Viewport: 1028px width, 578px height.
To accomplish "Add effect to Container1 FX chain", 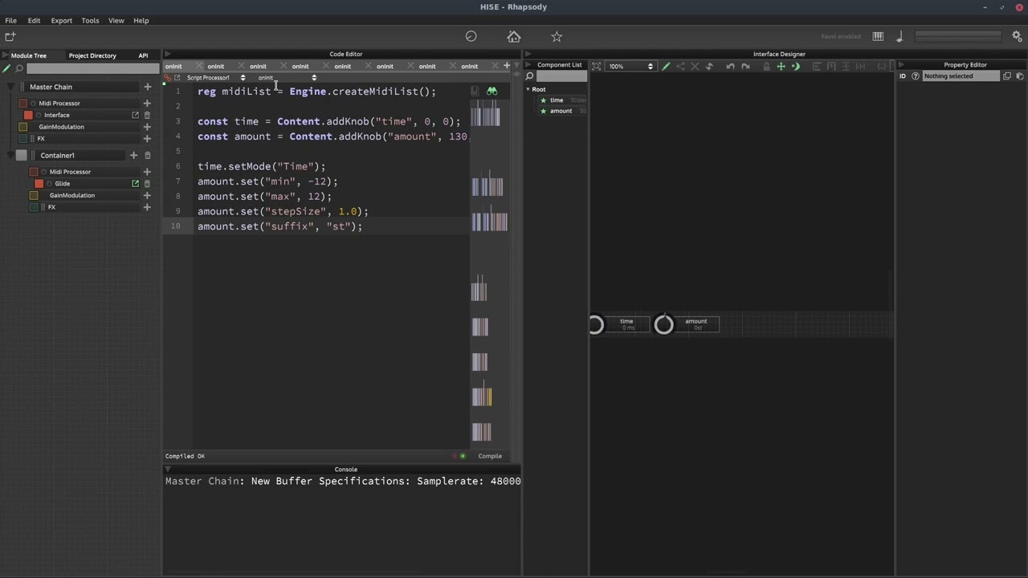I will tap(147, 207).
